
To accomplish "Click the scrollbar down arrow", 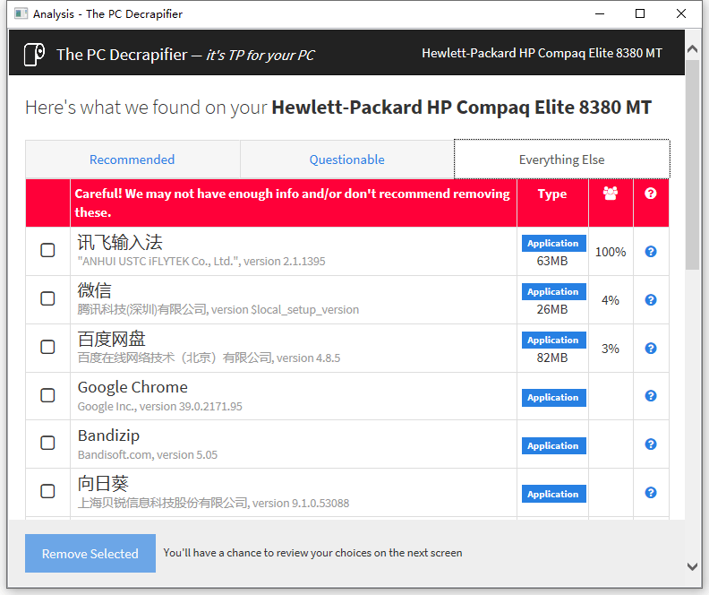I will pyautogui.click(x=692, y=566).
